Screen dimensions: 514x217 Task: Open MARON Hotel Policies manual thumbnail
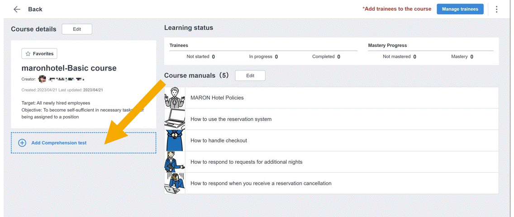coord(175,98)
